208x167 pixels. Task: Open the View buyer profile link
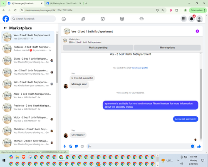tap(140, 68)
